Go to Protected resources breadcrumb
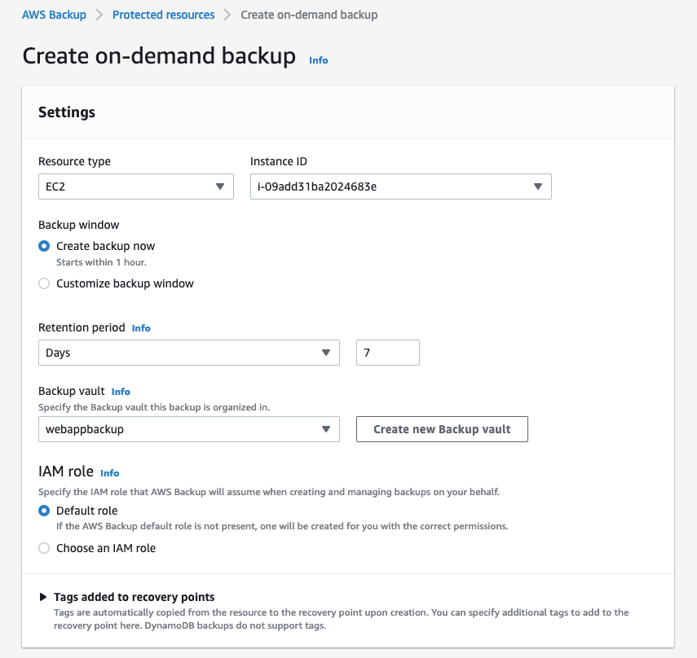697x658 pixels. click(x=163, y=14)
